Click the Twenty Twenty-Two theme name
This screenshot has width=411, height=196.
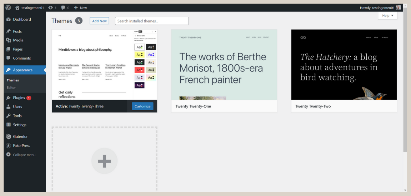(x=313, y=106)
